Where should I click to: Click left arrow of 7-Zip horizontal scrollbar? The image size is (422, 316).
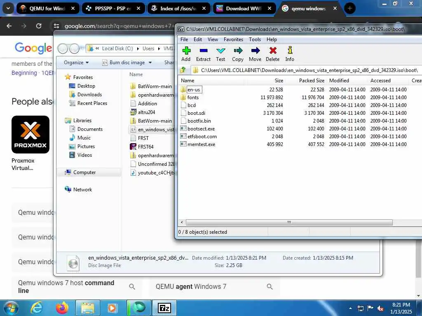pyautogui.click(x=182, y=222)
